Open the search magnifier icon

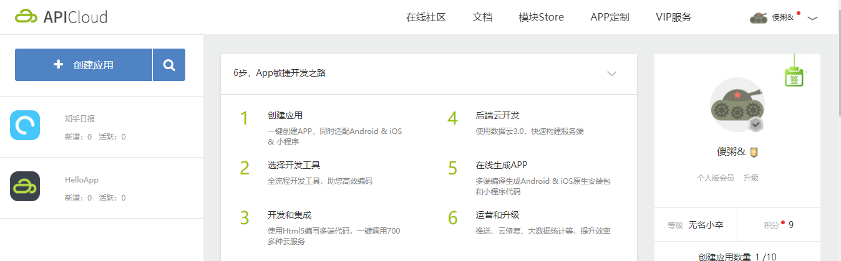point(169,65)
